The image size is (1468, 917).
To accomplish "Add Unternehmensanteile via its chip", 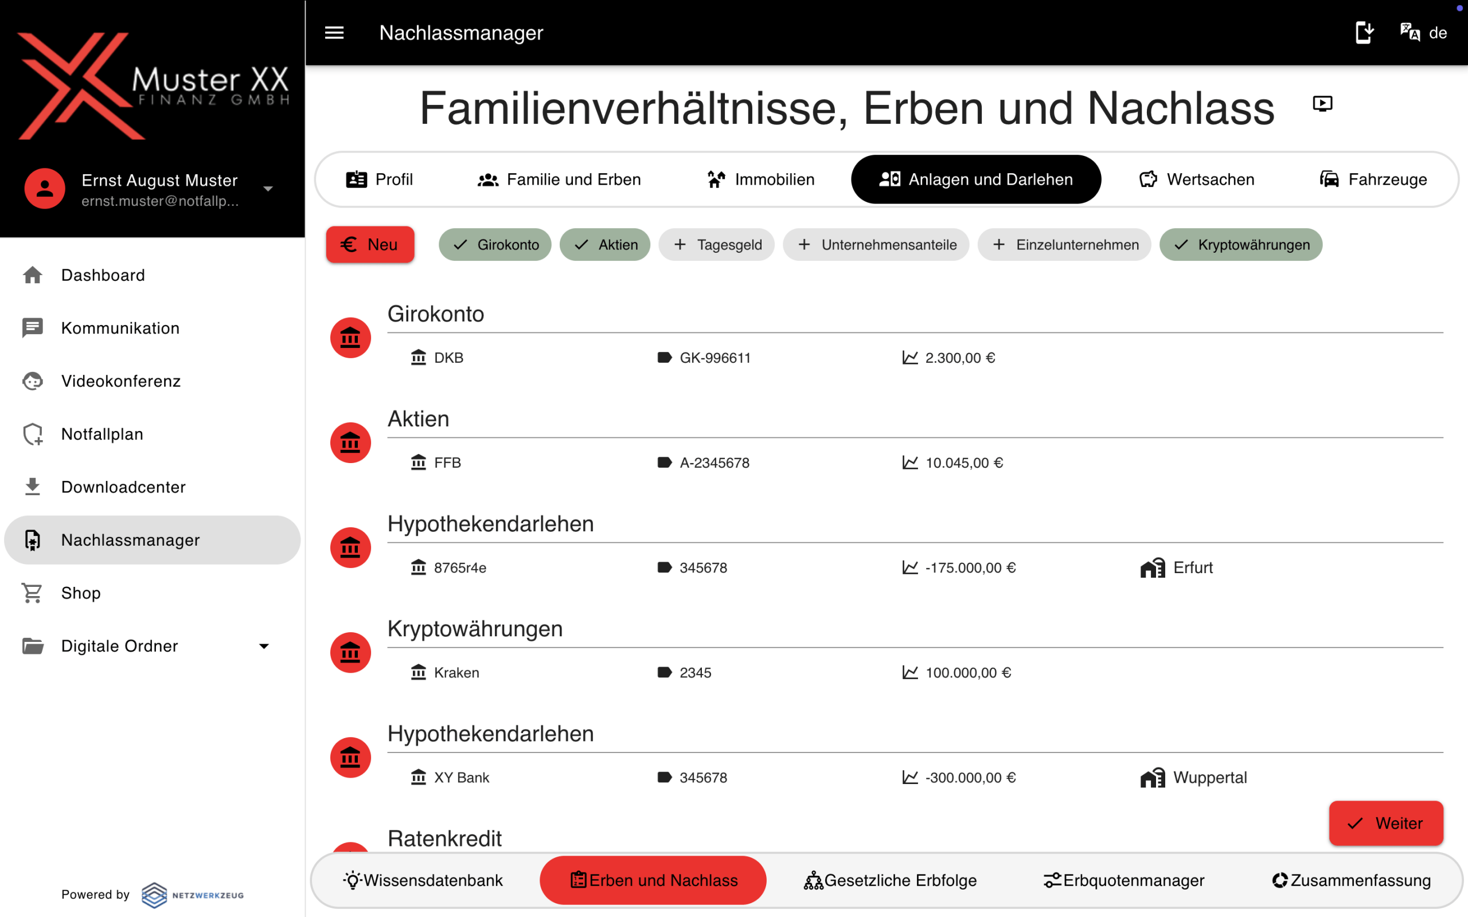I will (876, 244).
